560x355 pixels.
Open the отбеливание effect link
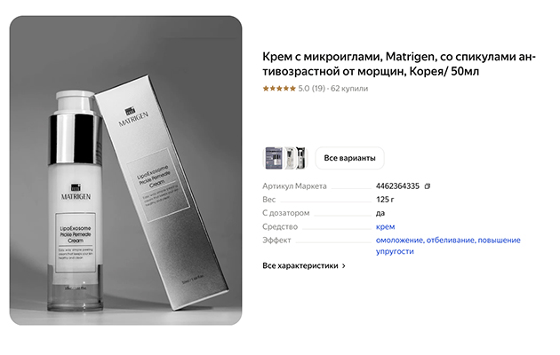tap(451, 241)
